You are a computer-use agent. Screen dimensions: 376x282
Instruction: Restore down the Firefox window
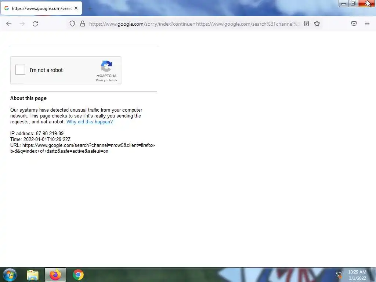click(x=353, y=4)
